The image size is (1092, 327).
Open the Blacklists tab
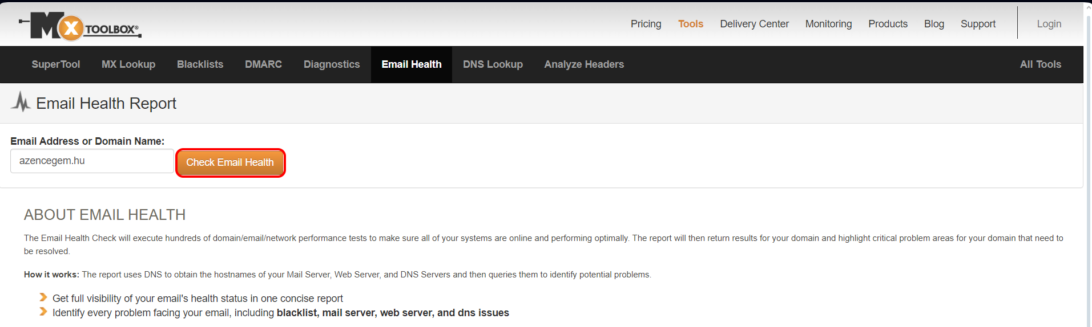point(200,64)
